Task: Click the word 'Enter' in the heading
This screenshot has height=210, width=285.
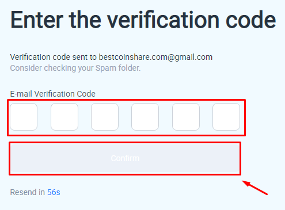Action: (x=37, y=20)
